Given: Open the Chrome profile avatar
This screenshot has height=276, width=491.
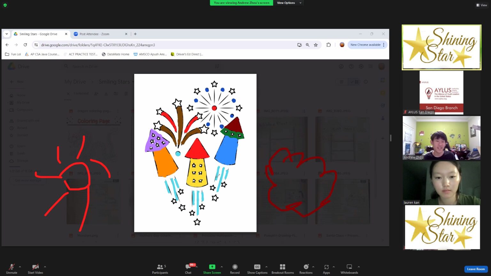Looking at the screenshot, I should click(342, 45).
